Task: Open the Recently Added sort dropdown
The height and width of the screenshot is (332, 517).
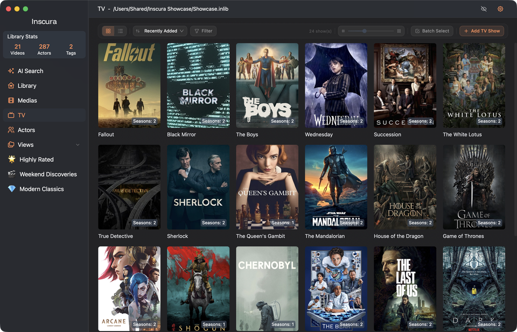Action: pyautogui.click(x=160, y=31)
